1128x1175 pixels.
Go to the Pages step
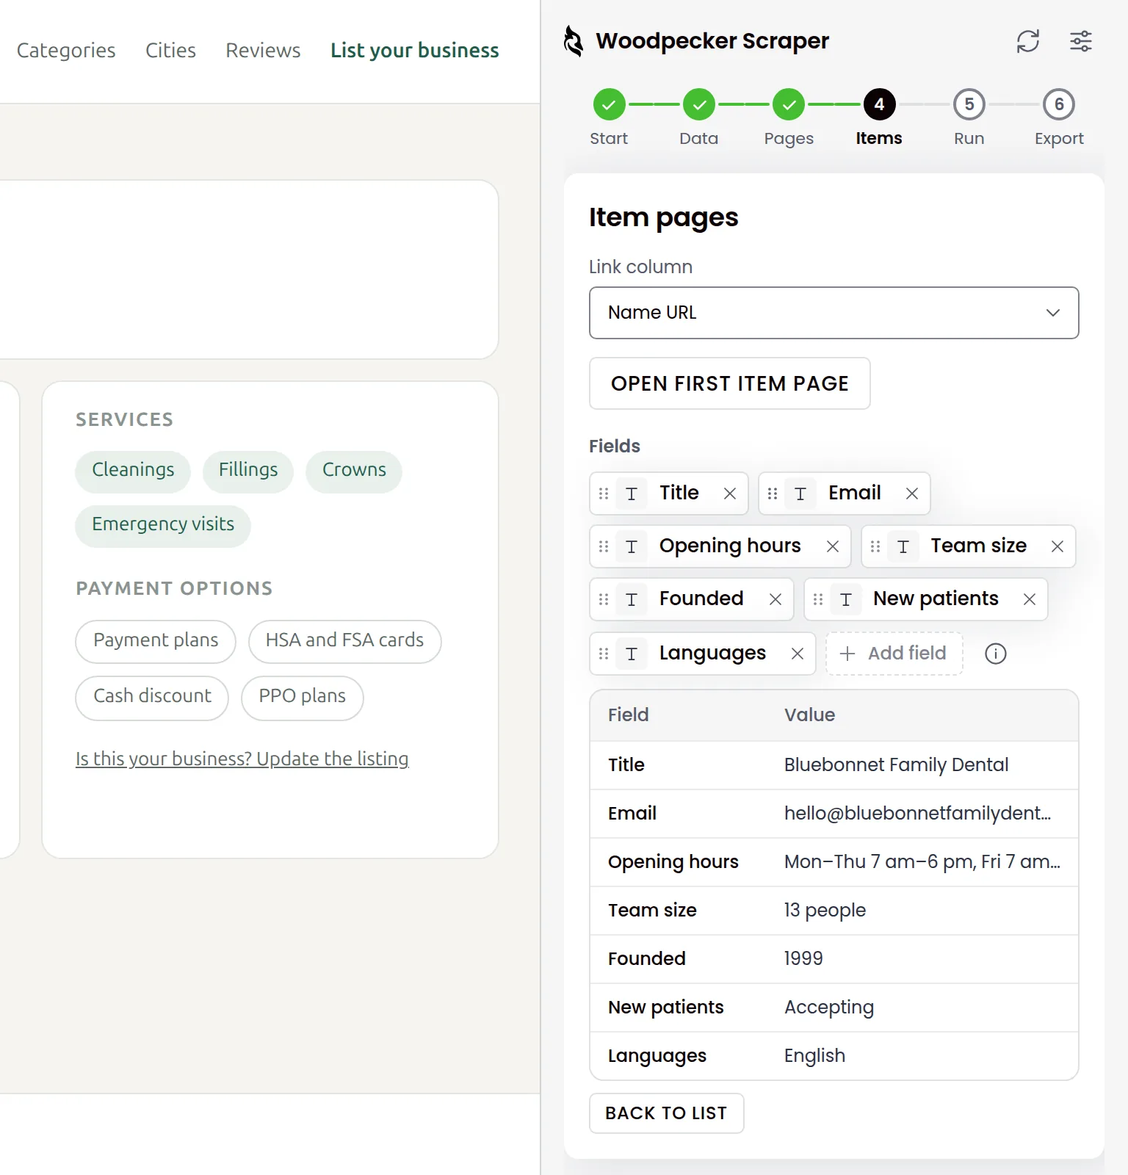pyautogui.click(x=789, y=118)
